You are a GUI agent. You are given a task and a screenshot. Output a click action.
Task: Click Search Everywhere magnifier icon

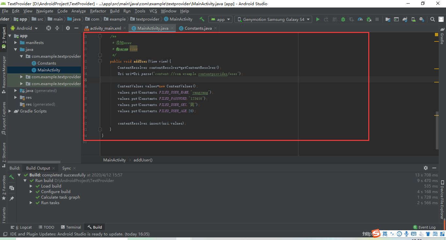click(432, 19)
